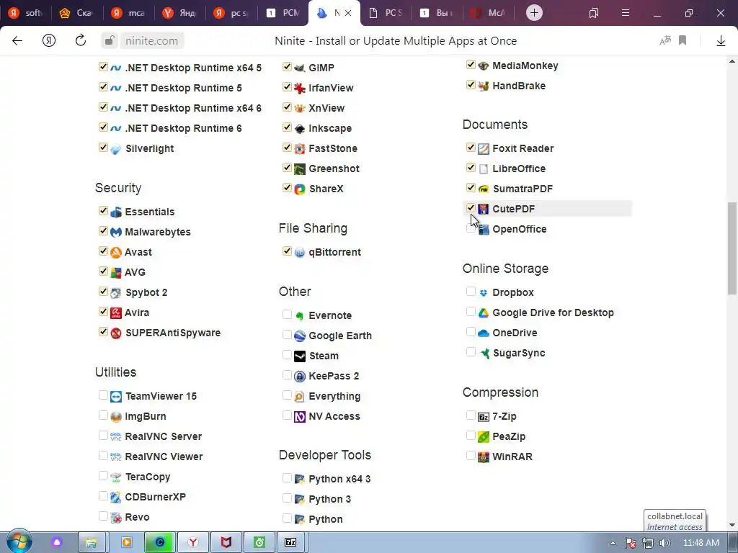Check the SugarSync checkbox
This screenshot has height=553, width=738.
[x=471, y=351]
